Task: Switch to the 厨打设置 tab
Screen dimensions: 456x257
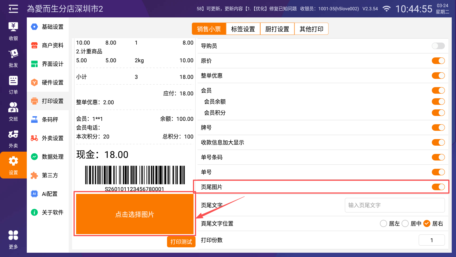Action: [277, 29]
